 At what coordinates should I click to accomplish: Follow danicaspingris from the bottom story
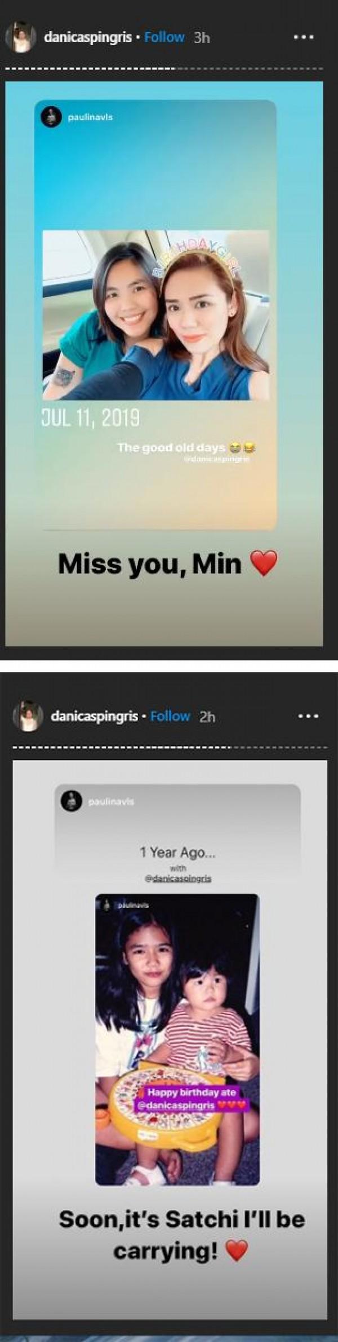[x=170, y=716]
